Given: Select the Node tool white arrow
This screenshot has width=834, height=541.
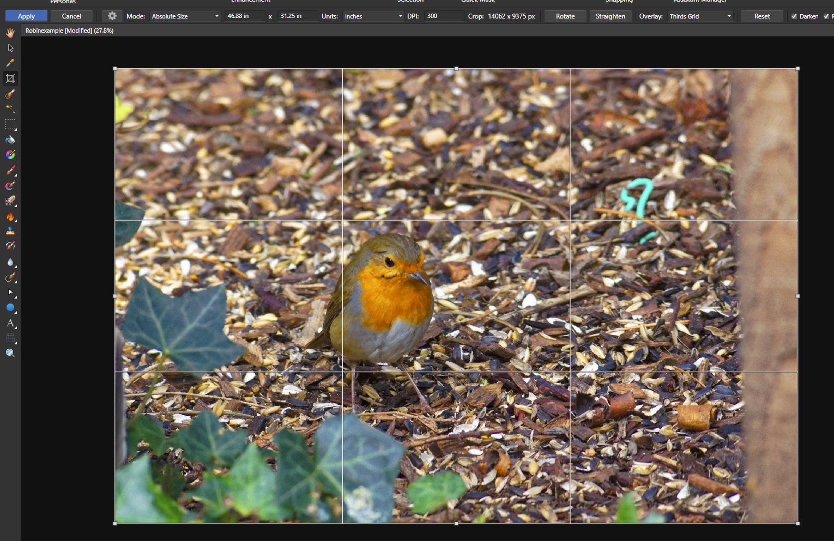Looking at the screenshot, I should pyautogui.click(x=10, y=293).
